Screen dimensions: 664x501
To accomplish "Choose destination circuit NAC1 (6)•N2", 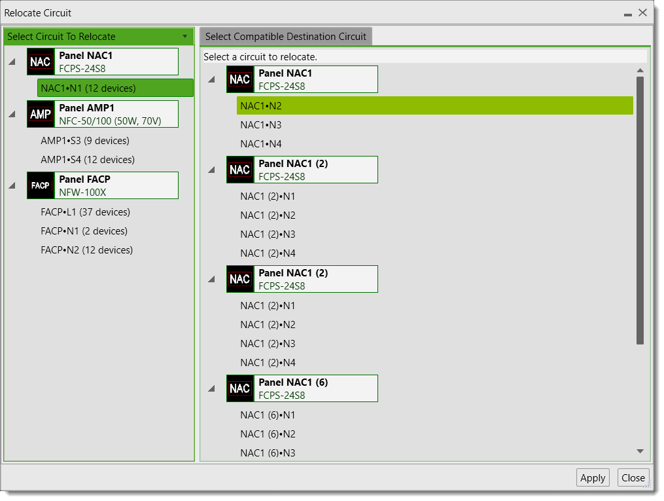I will [x=268, y=434].
